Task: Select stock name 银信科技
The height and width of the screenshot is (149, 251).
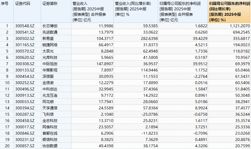Action: [50, 140]
